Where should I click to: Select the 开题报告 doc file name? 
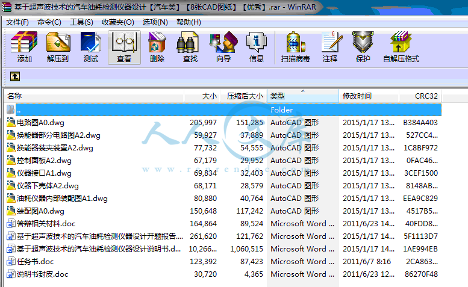100,236
